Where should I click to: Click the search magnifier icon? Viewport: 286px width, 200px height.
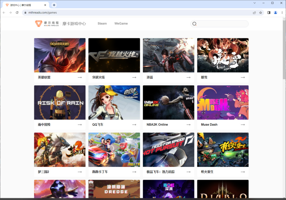point(194,24)
